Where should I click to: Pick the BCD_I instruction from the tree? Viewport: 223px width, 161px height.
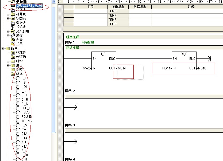(x=25, y=108)
